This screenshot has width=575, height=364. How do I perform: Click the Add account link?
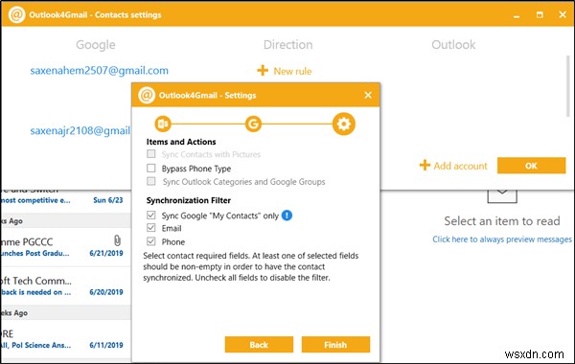click(460, 166)
